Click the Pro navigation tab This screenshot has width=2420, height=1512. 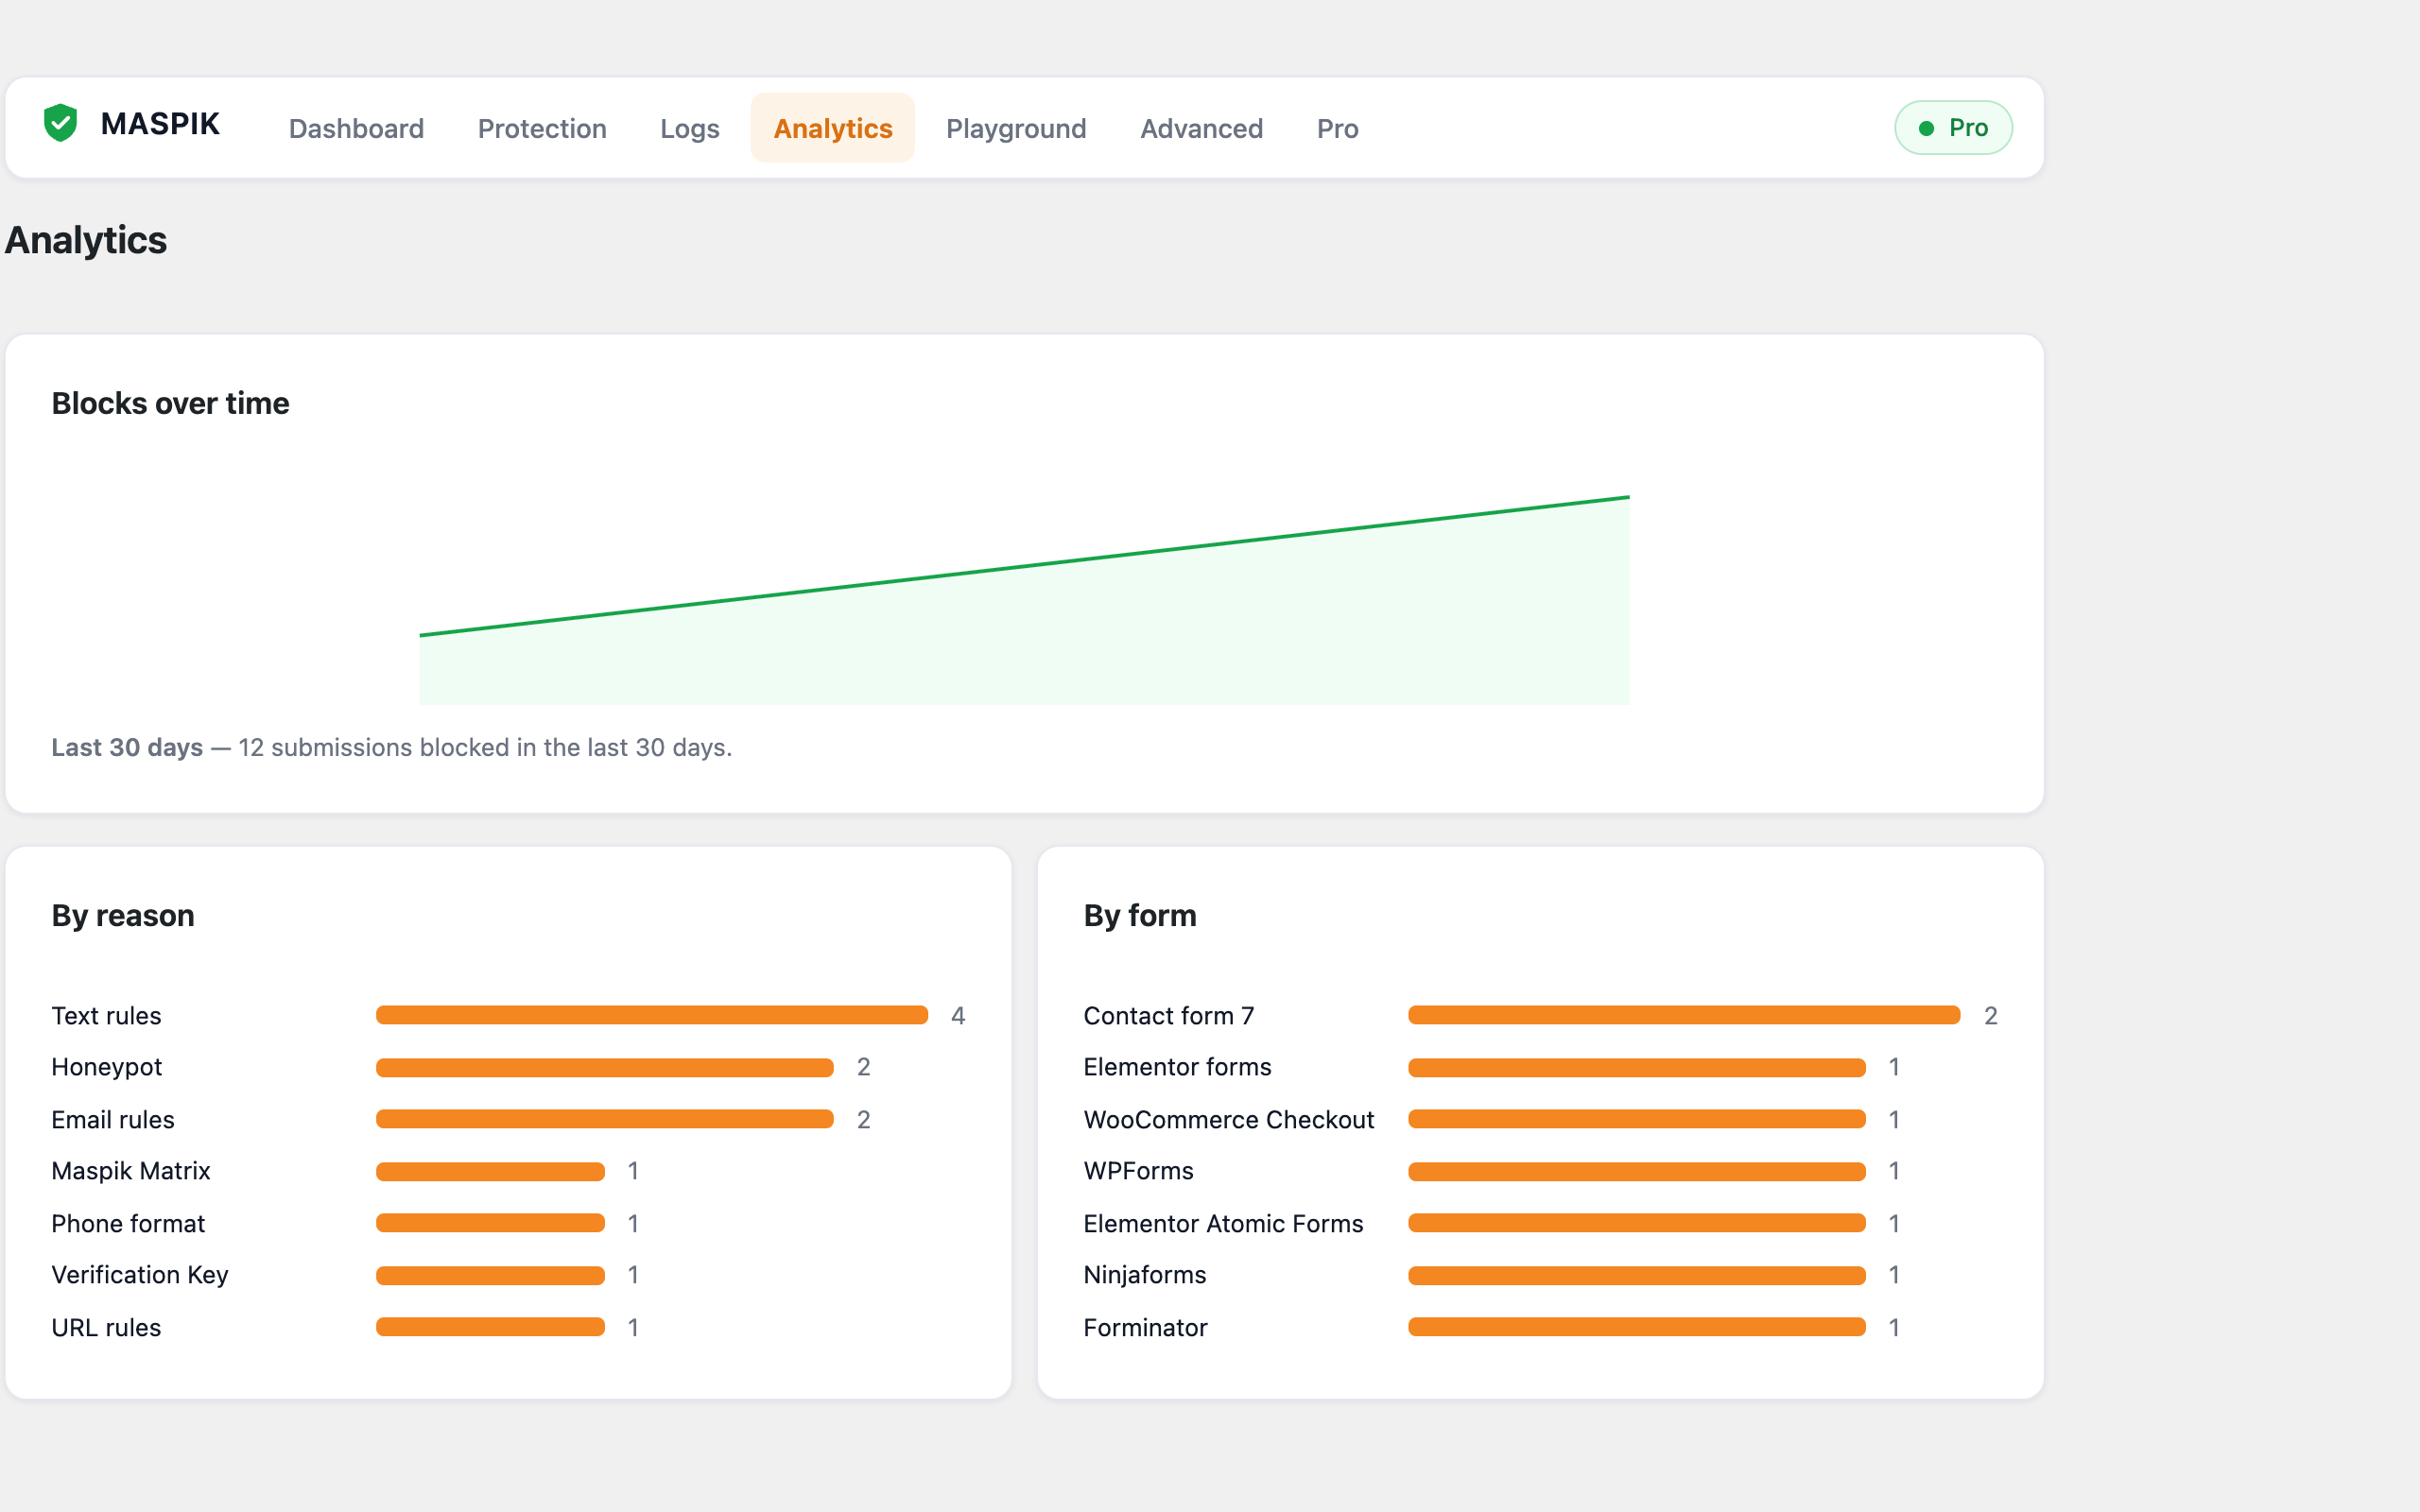click(1337, 128)
